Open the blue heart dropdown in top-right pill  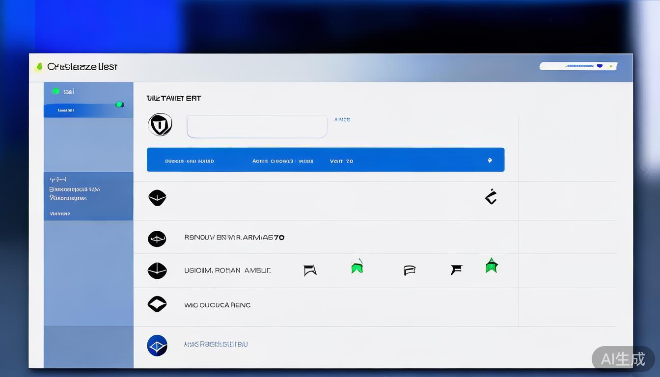tap(600, 66)
